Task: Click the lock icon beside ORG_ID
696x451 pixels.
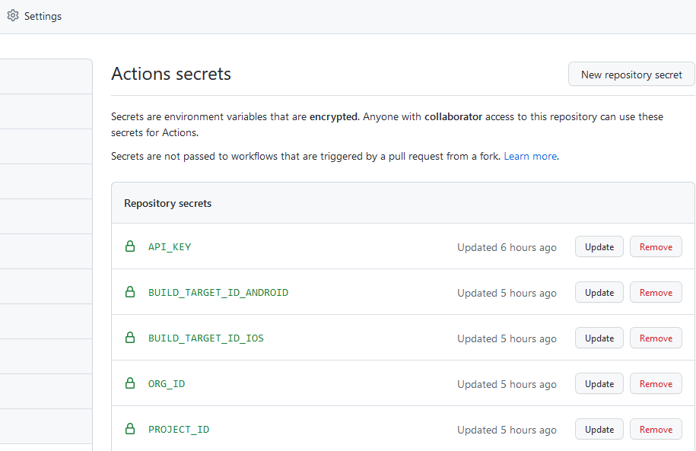Action: coord(130,383)
